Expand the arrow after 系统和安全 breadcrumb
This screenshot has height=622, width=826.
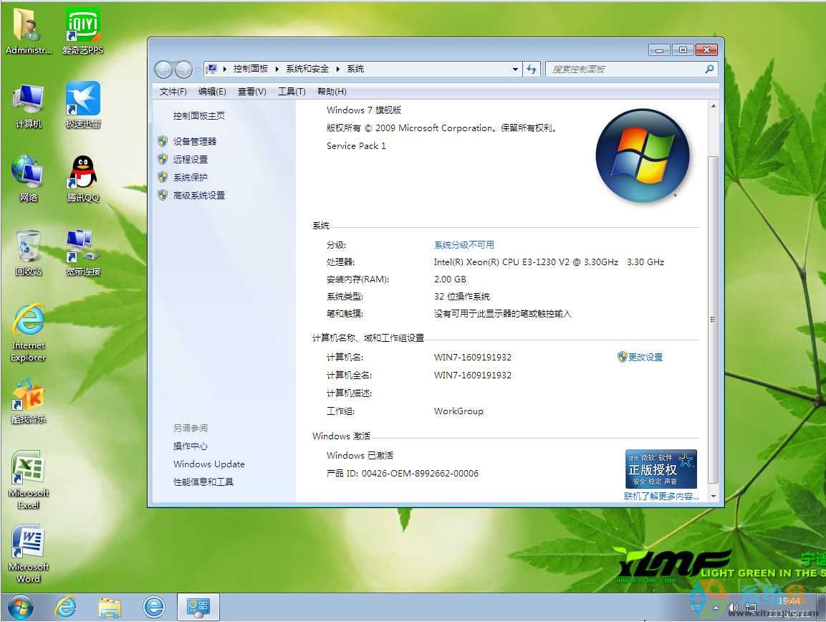pyautogui.click(x=337, y=69)
